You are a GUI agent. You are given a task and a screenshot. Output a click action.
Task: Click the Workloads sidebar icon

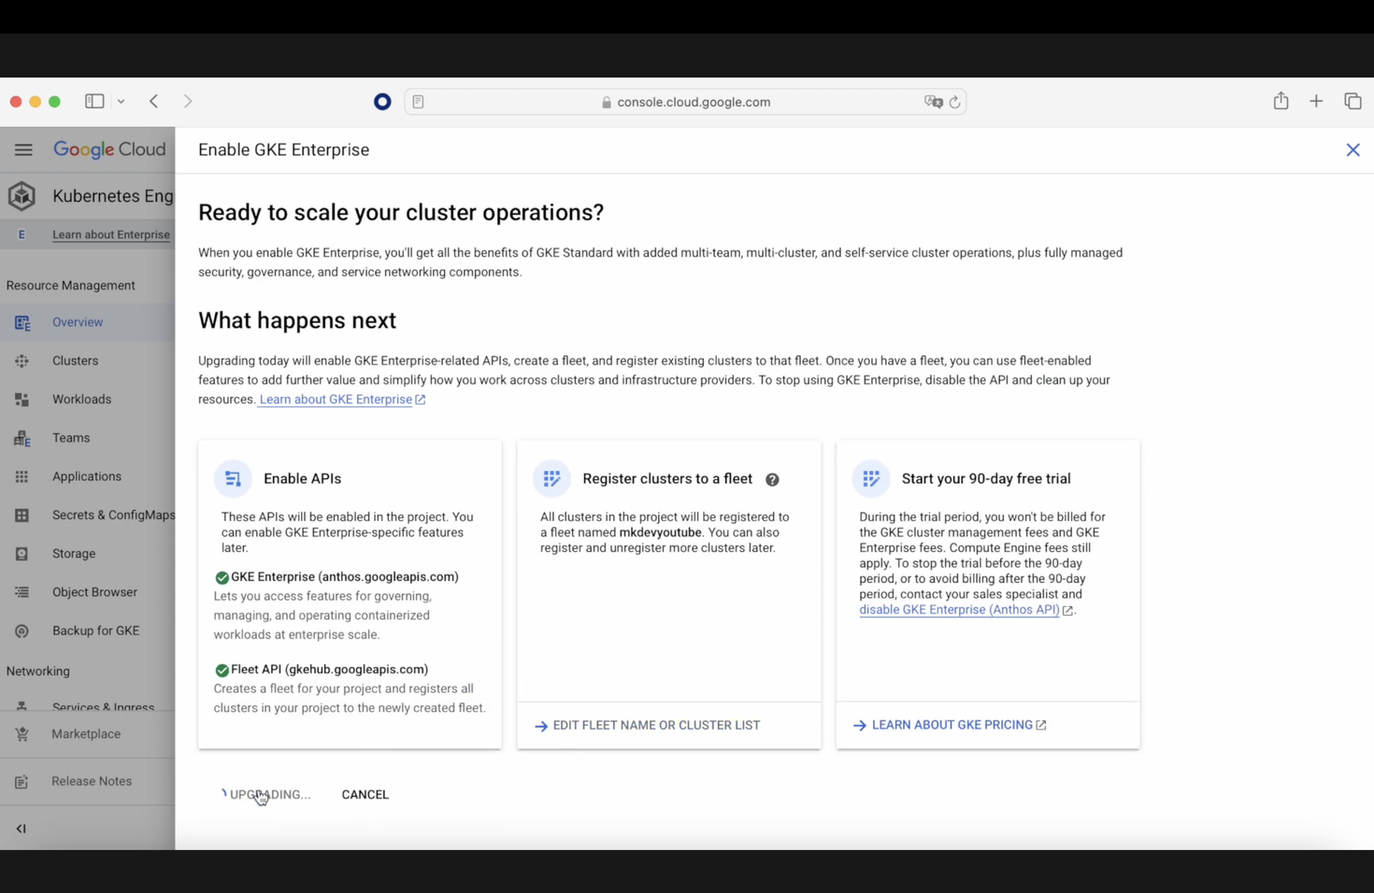point(22,400)
